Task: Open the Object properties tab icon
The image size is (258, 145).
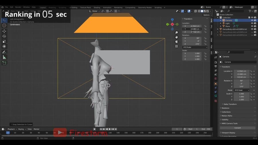Action: click(216, 84)
